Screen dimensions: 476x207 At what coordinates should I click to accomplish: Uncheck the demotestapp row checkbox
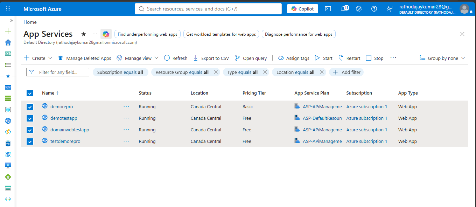coord(30,118)
